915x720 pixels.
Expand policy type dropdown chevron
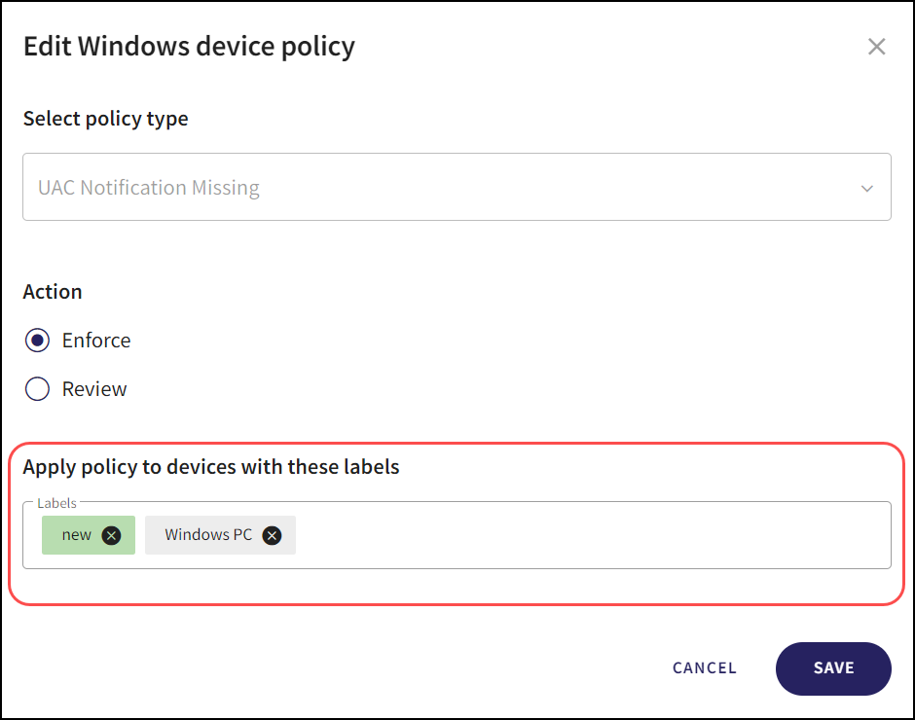pyautogui.click(x=866, y=188)
